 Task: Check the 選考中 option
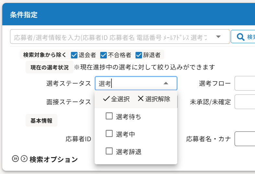[109, 134]
